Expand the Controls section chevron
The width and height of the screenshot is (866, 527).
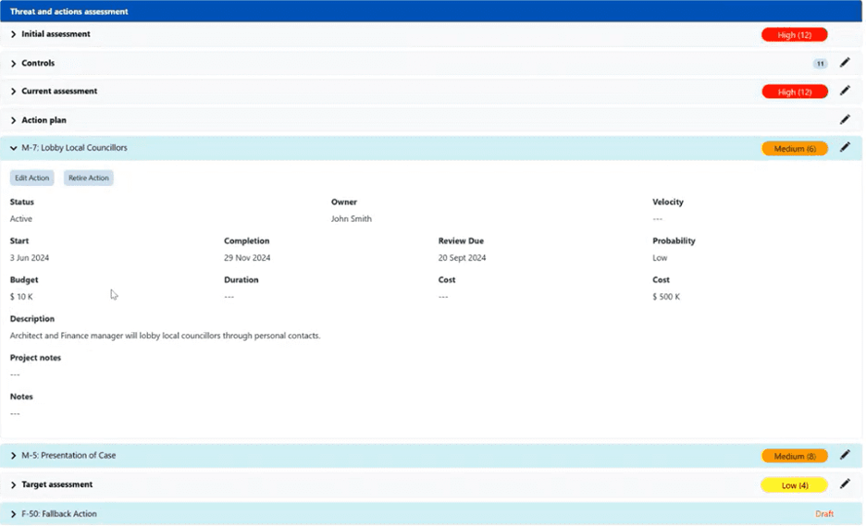click(14, 64)
